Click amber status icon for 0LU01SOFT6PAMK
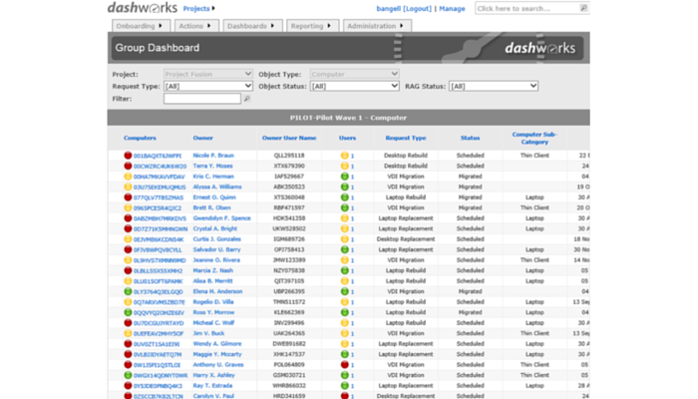698x399 pixels. point(128,281)
